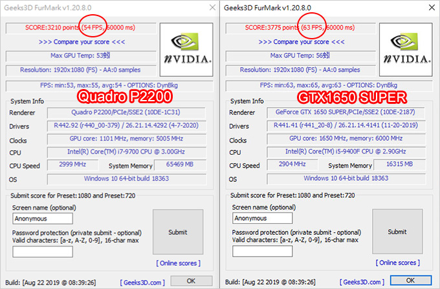Click the GeForce GTX 1650 SUPER renderer field

pos(346,112)
